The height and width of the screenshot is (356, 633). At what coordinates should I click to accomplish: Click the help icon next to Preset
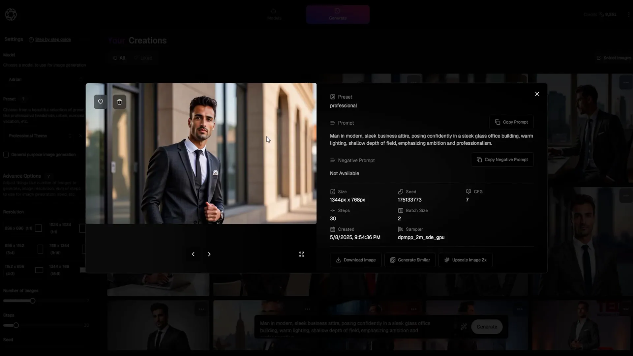[23, 99]
